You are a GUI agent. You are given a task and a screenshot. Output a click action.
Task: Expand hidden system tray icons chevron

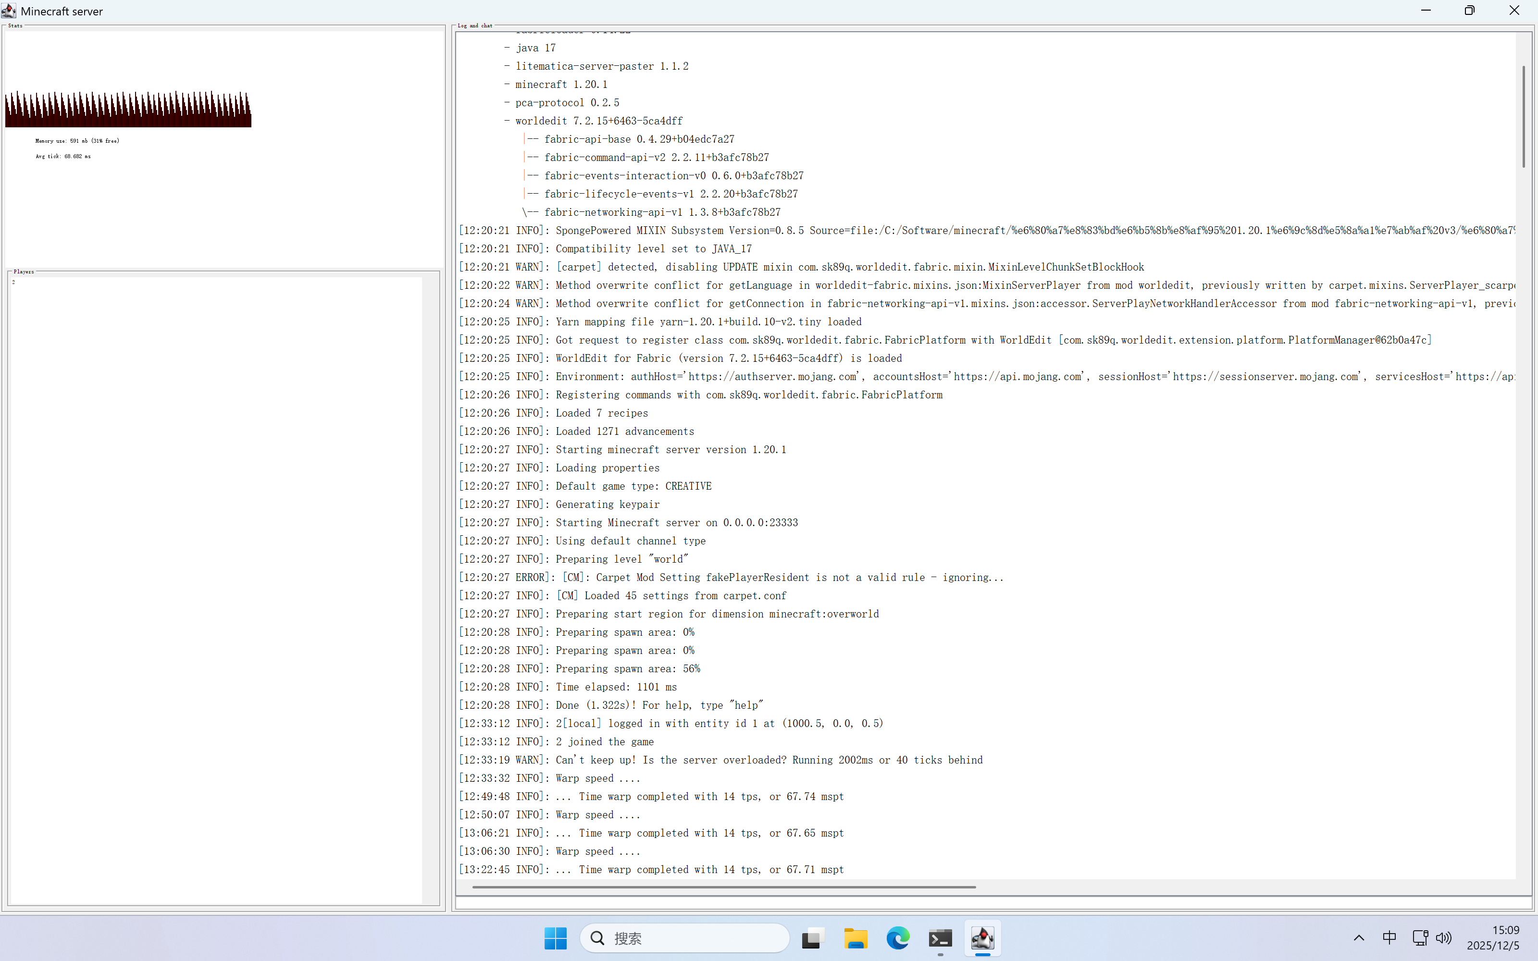click(1359, 938)
